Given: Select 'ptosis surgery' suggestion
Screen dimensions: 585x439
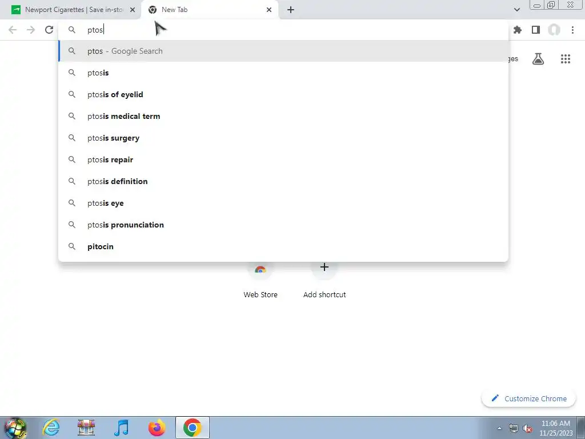Looking at the screenshot, I should point(283,138).
